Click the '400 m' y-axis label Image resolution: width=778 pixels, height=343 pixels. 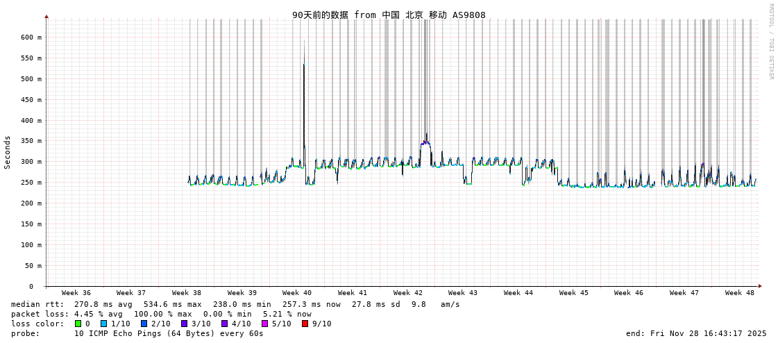click(x=32, y=120)
